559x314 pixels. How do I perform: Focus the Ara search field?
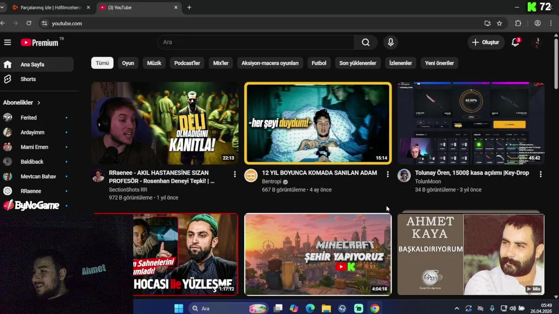[x=255, y=42]
